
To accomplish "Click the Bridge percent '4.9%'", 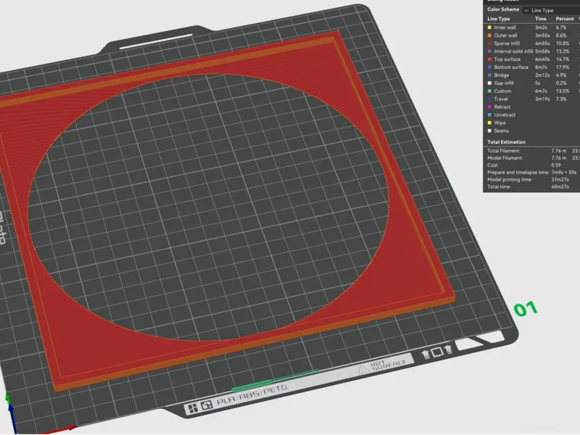I will pyautogui.click(x=561, y=75).
